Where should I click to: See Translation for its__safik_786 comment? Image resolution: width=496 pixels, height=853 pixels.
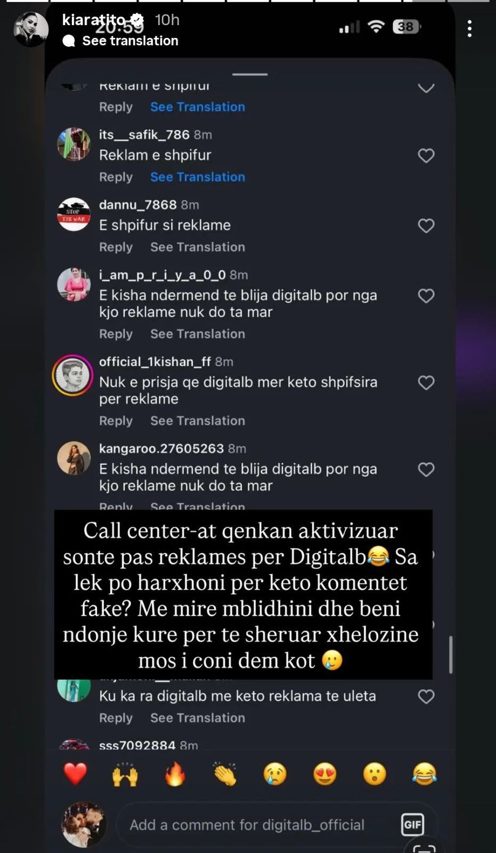click(198, 177)
